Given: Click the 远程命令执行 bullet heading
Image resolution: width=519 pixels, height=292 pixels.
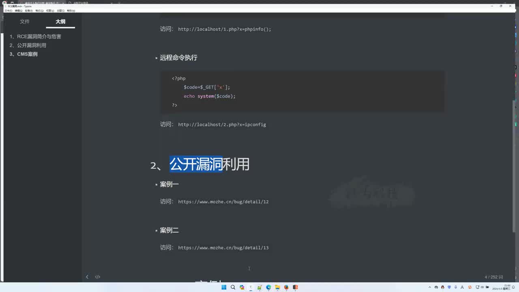Looking at the screenshot, I should 178,58.
